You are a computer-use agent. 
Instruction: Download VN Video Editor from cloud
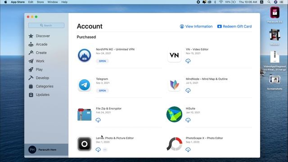[x=188, y=61]
